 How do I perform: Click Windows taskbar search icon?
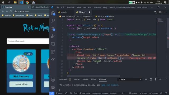[9, 2]
